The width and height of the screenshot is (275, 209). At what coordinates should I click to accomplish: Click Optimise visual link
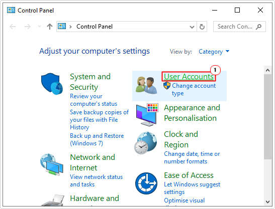point(185,200)
